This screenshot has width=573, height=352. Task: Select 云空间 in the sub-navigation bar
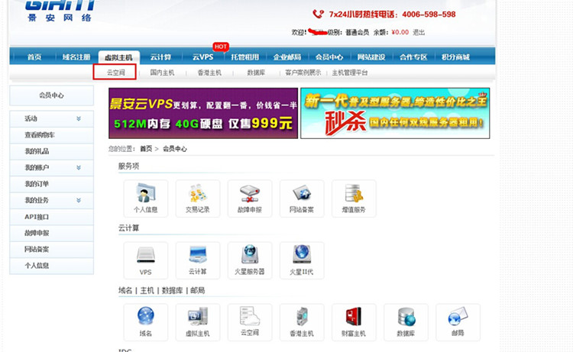point(115,73)
